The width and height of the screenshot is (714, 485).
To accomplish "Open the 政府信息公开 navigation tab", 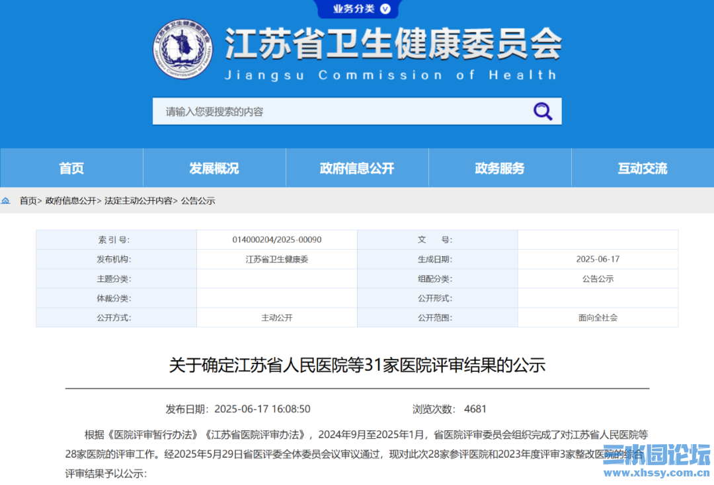I will tap(357, 168).
